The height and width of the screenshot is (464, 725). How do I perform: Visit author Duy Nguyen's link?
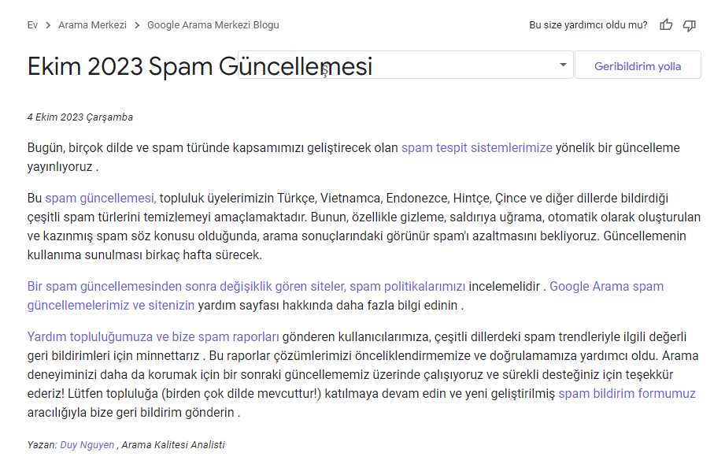(x=87, y=445)
